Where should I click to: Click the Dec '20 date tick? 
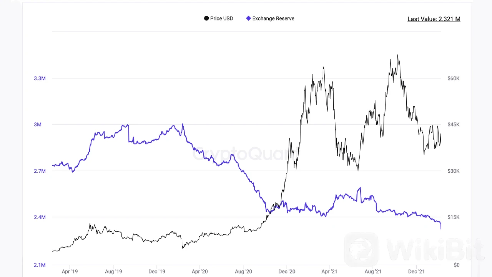(287, 272)
